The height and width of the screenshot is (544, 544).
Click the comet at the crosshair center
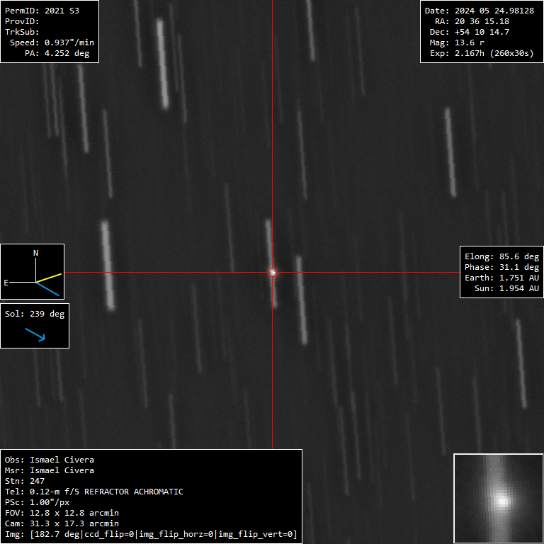pos(272,272)
